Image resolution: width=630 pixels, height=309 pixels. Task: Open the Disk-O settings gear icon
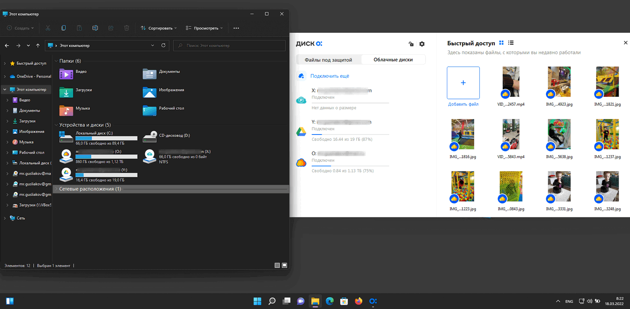coord(422,44)
